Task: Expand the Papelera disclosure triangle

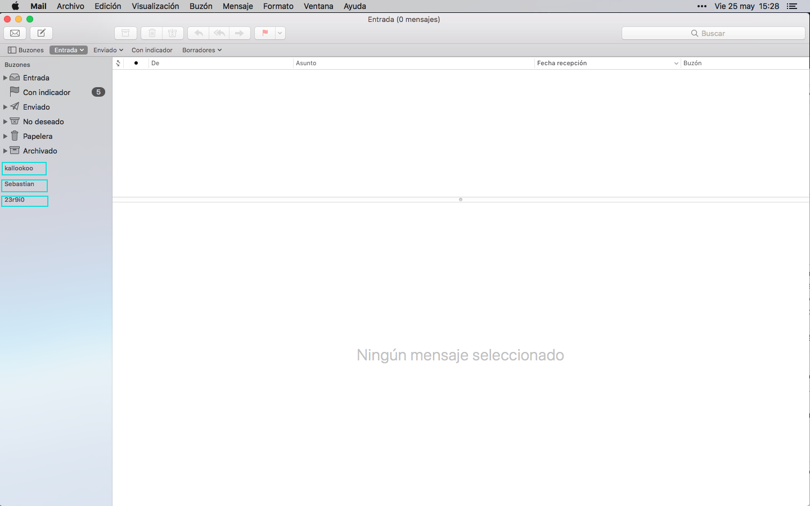Action: tap(5, 136)
